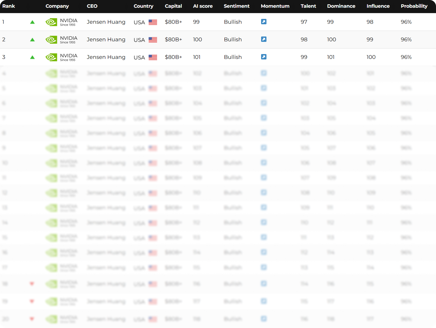Image resolution: width=436 pixels, height=328 pixels.
Task: Click Bullish sentiment in rank 2 row
Action: 233,39
